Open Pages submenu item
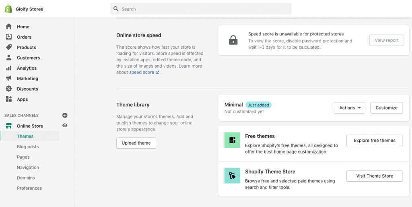 [23, 157]
